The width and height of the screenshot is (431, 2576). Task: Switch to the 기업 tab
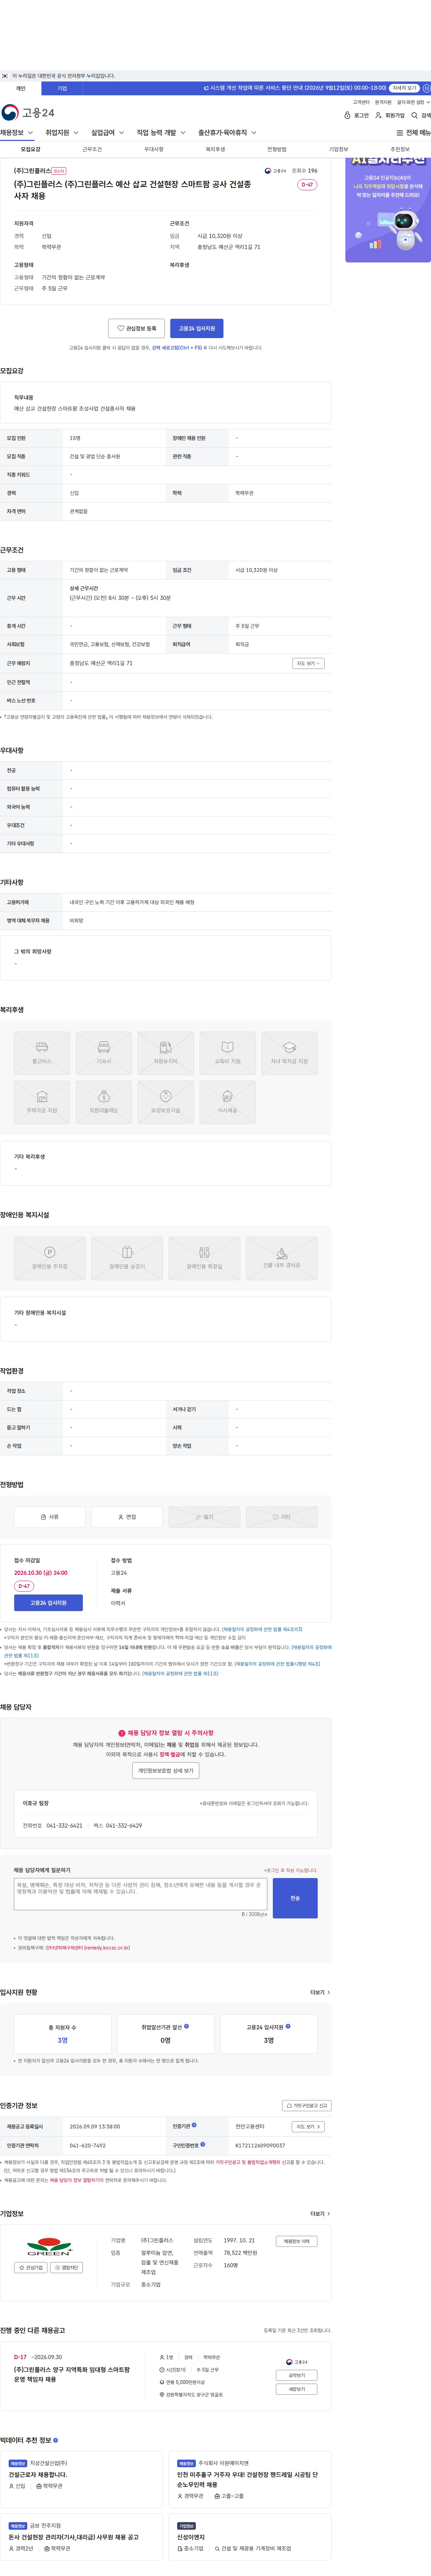(62, 88)
